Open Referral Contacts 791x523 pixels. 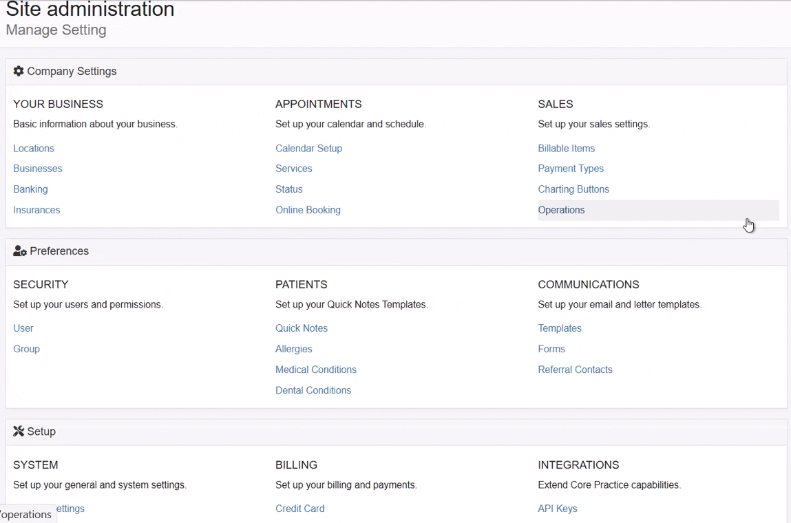pos(575,370)
